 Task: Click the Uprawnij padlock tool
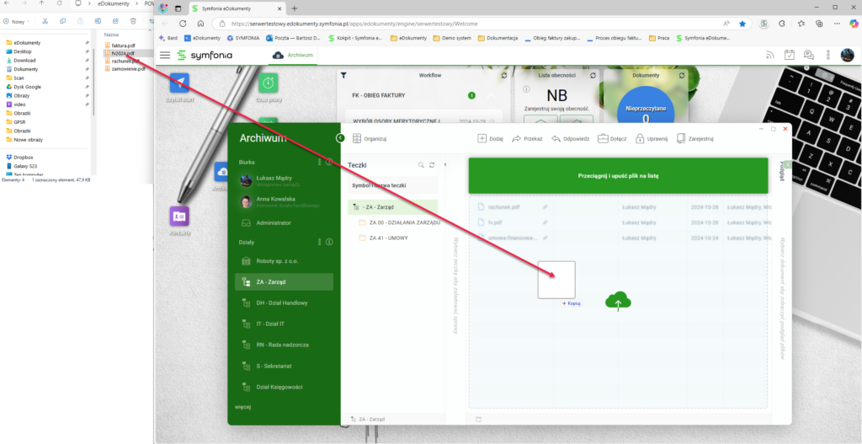coord(652,139)
